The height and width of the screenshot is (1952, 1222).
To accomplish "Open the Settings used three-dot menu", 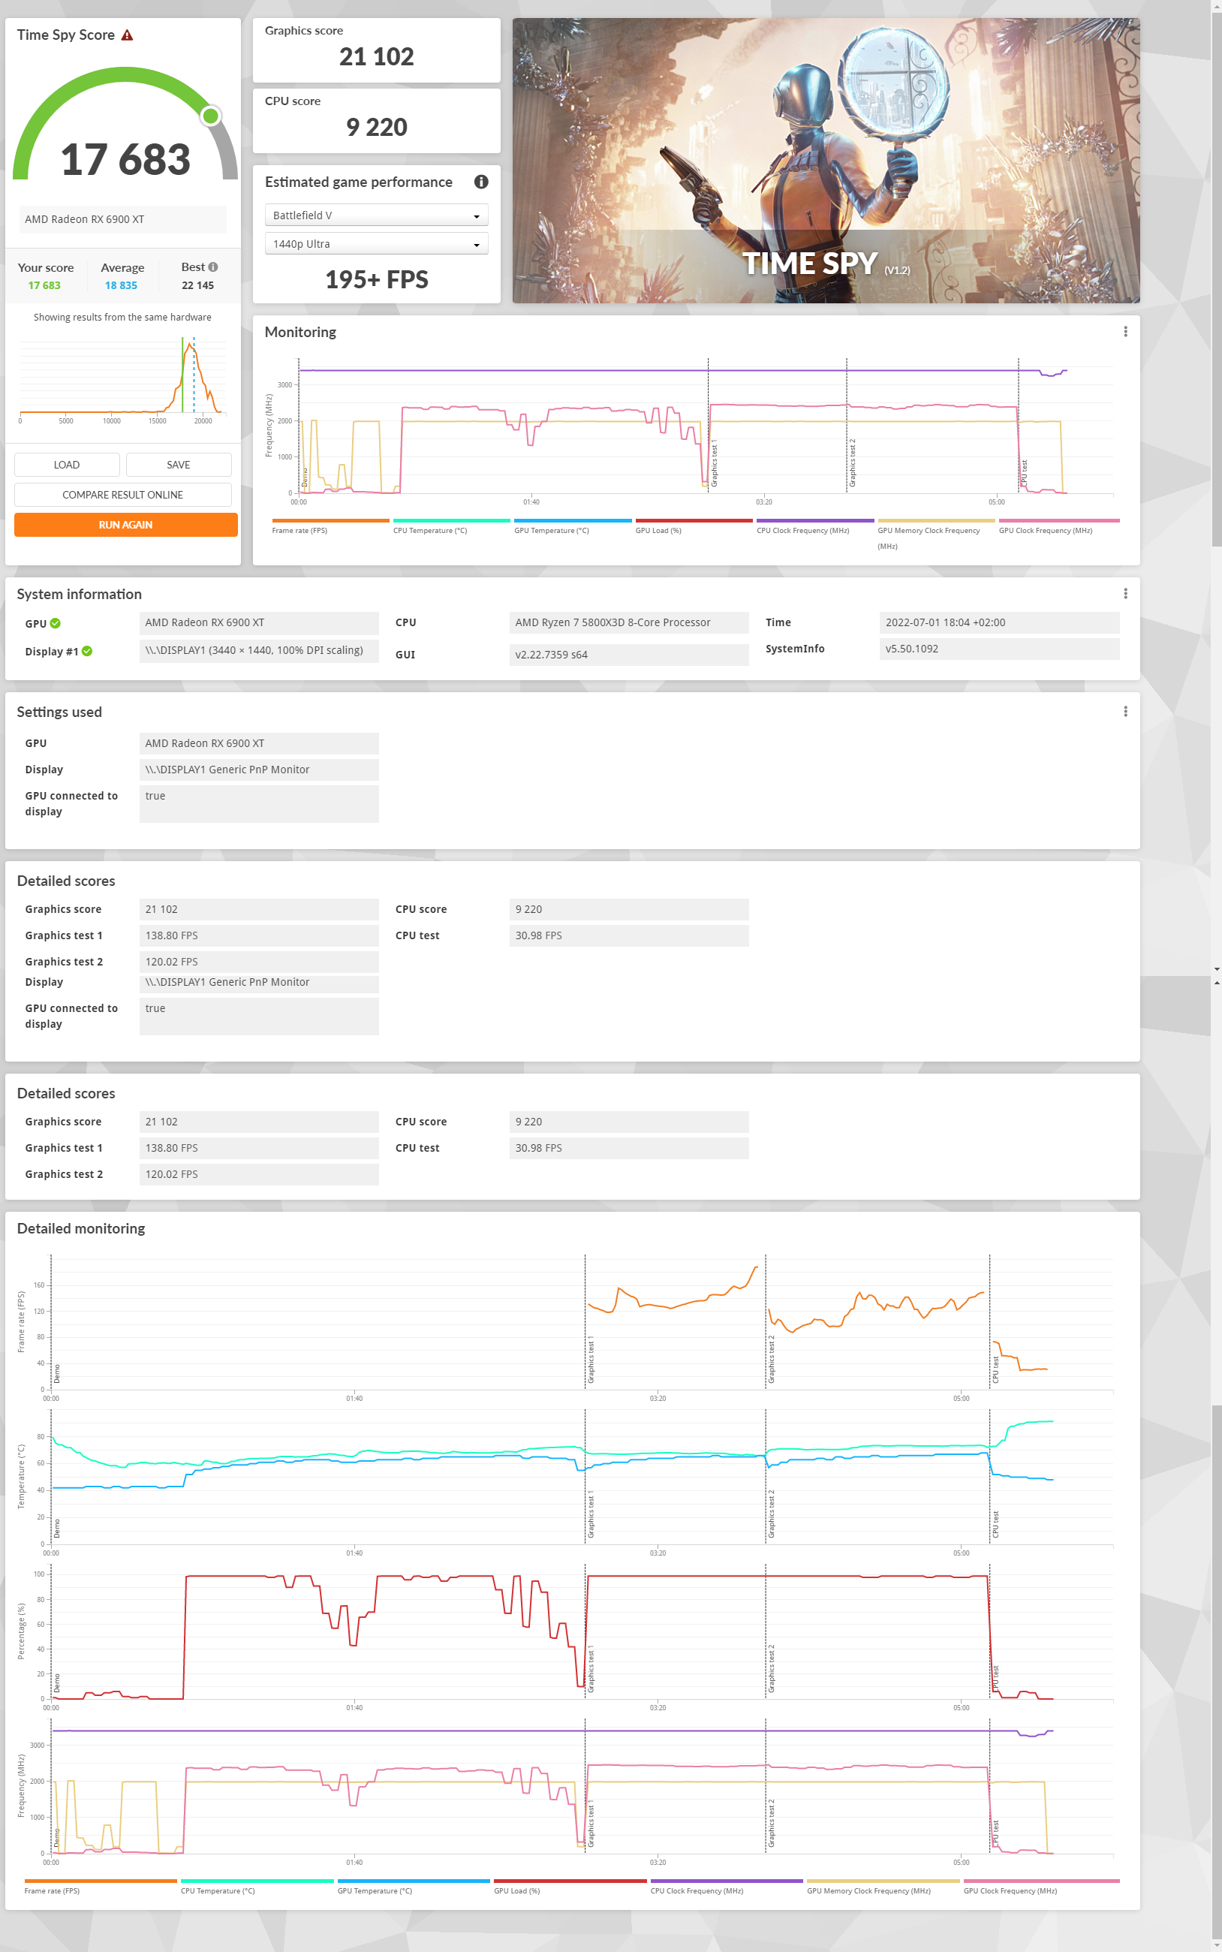I will click(1125, 711).
